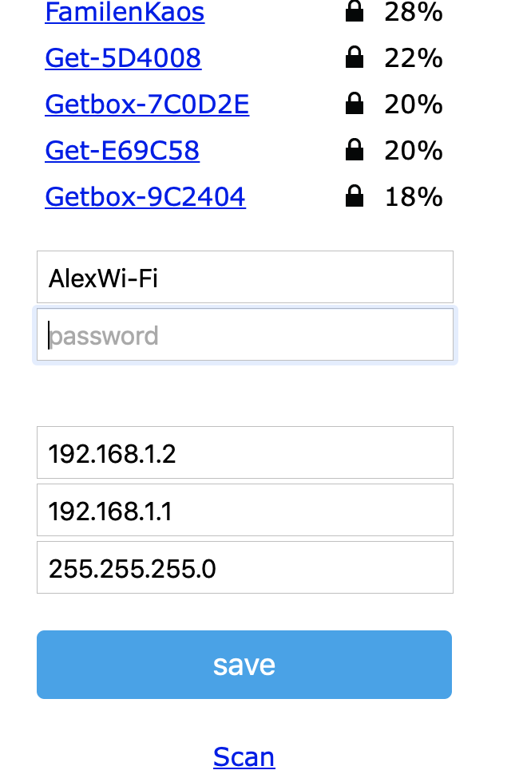
Task: Click the 22% signal strength for Get-5D4008
Action: [414, 58]
